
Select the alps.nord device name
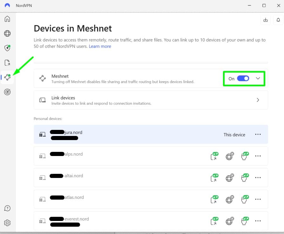(66, 154)
